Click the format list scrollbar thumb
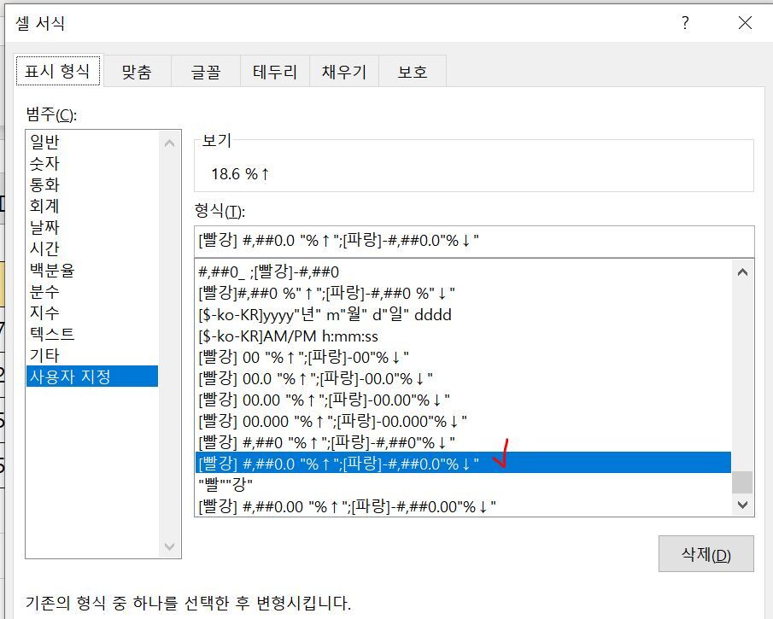Image resolution: width=773 pixels, height=619 pixels. pyautogui.click(x=742, y=482)
